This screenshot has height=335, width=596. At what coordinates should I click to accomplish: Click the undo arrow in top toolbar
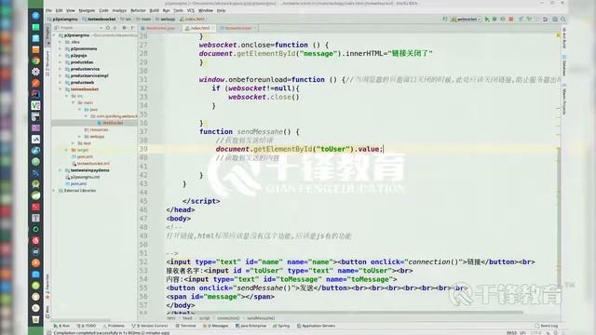tap(545, 19)
